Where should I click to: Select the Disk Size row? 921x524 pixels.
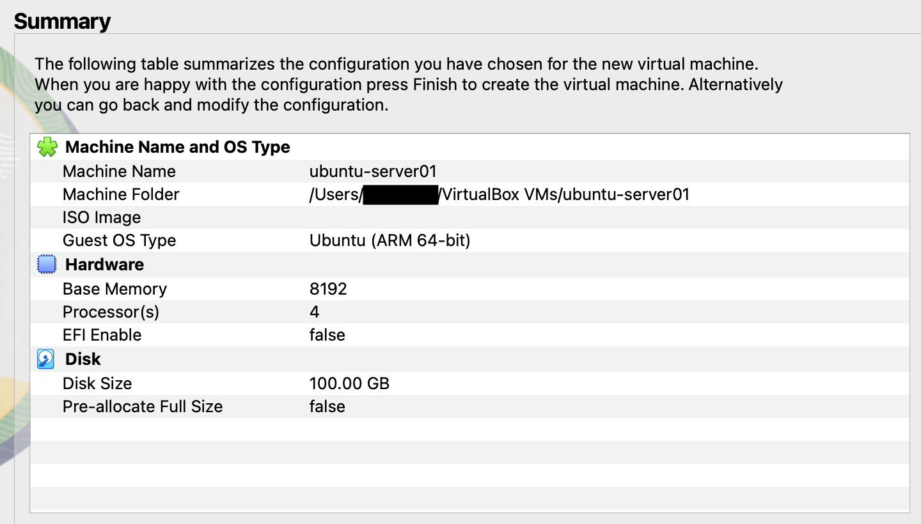(469, 383)
